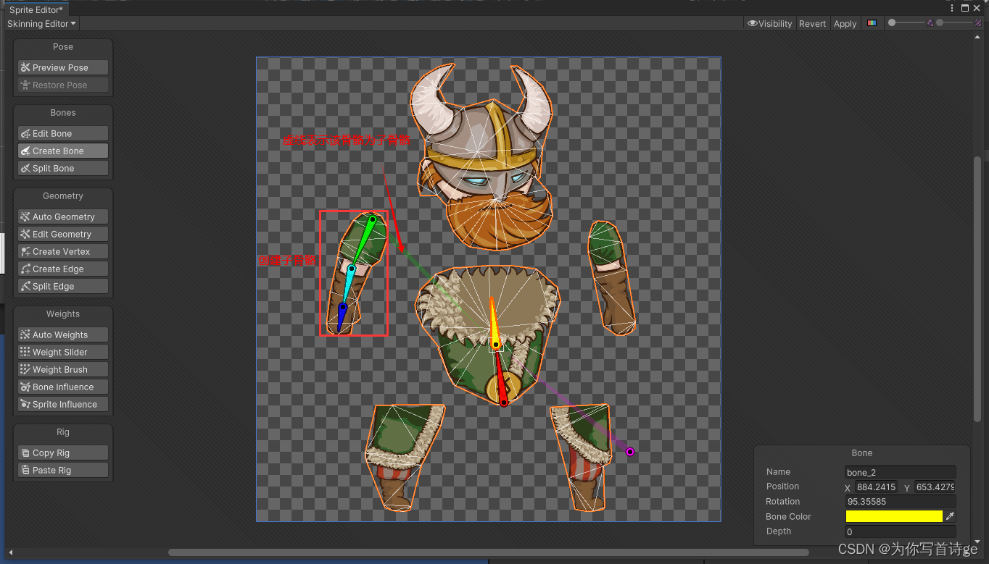Pick the Create Vertex tool
Viewport: 989px width, 564px height.
(x=63, y=251)
